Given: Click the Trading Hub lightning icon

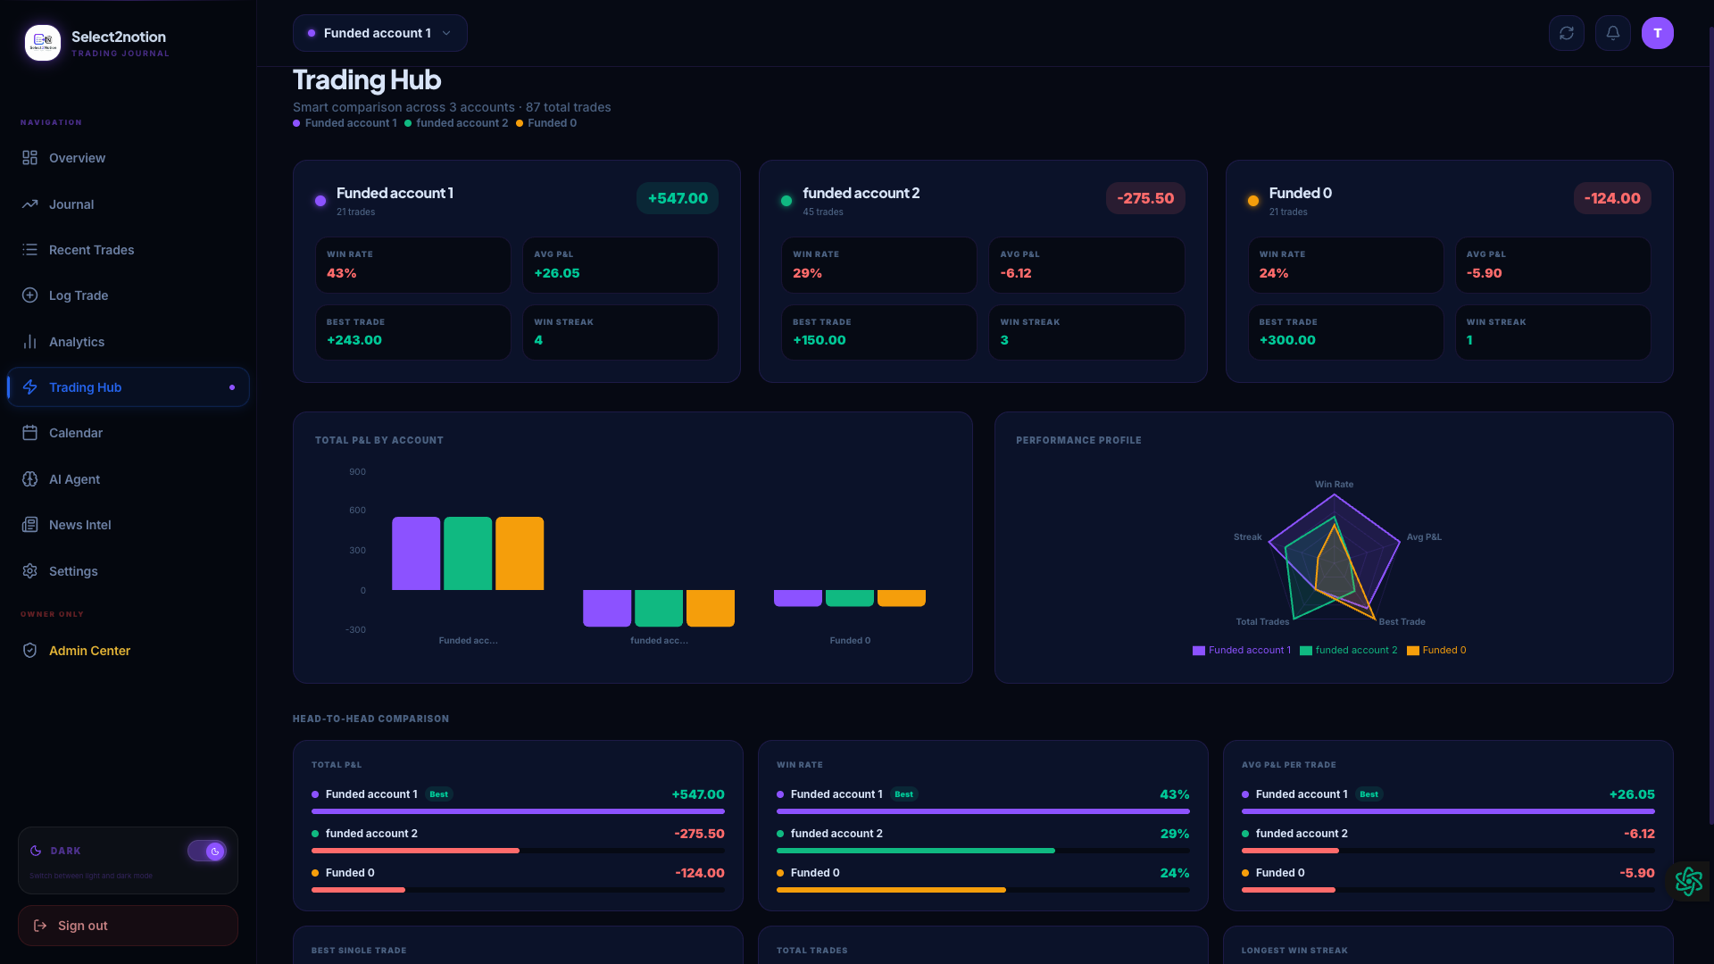Looking at the screenshot, I should tap(29, 387).
